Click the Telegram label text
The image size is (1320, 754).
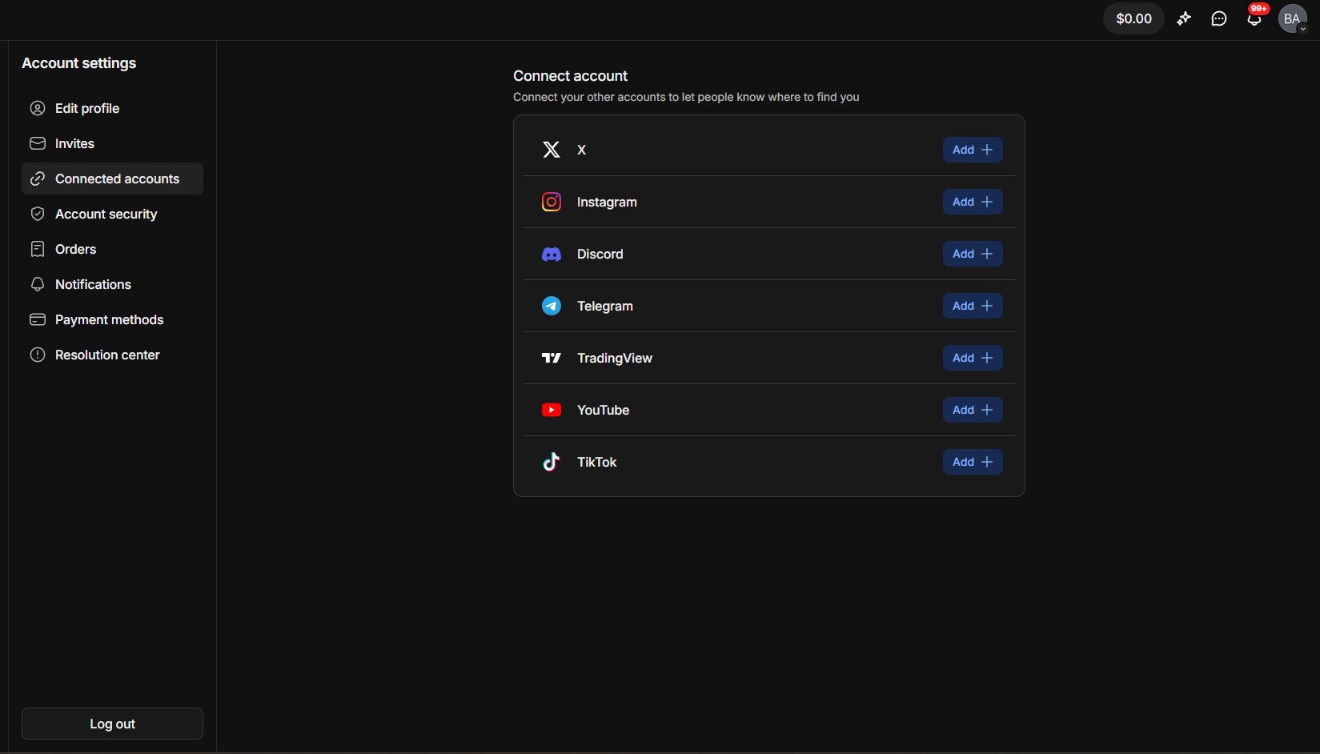point(605,306)
